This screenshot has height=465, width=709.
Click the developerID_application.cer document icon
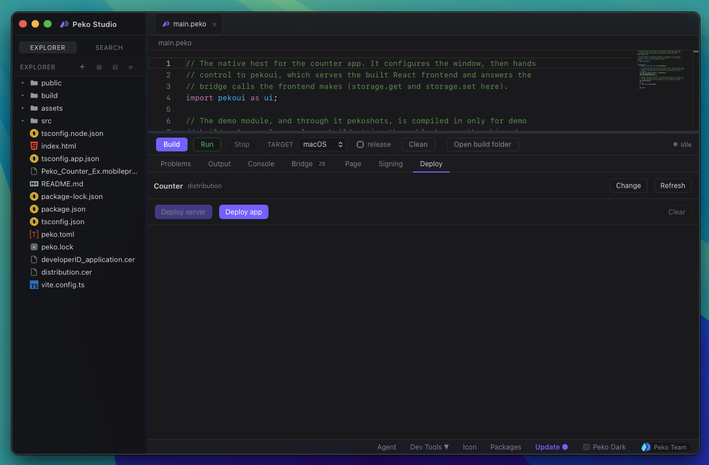coord(34,260)
